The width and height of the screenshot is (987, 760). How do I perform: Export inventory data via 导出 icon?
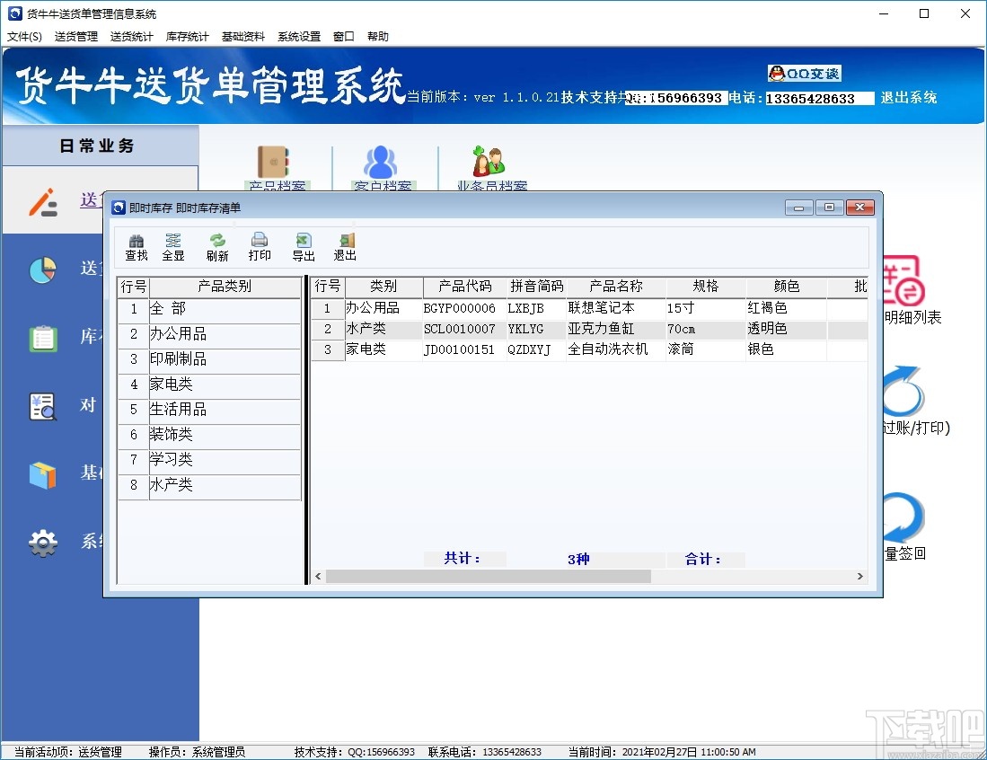point(302,246)
